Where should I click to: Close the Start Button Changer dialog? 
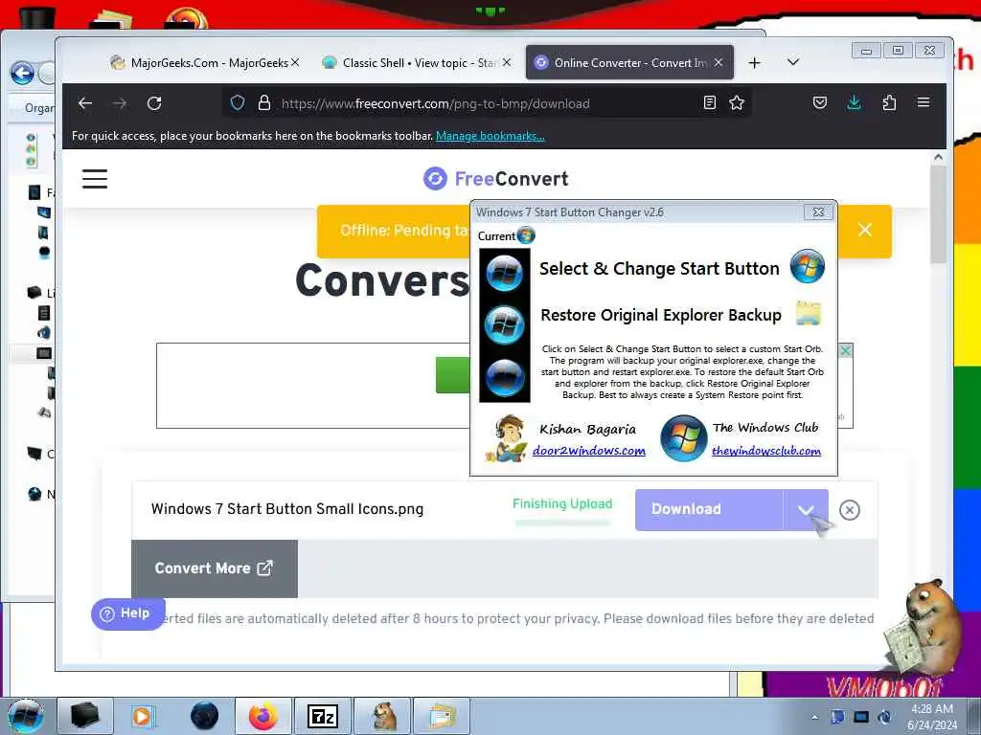818,212
